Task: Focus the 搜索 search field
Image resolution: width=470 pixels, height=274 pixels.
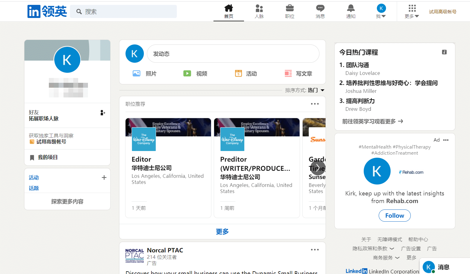Action: click(x=123, y=12)
